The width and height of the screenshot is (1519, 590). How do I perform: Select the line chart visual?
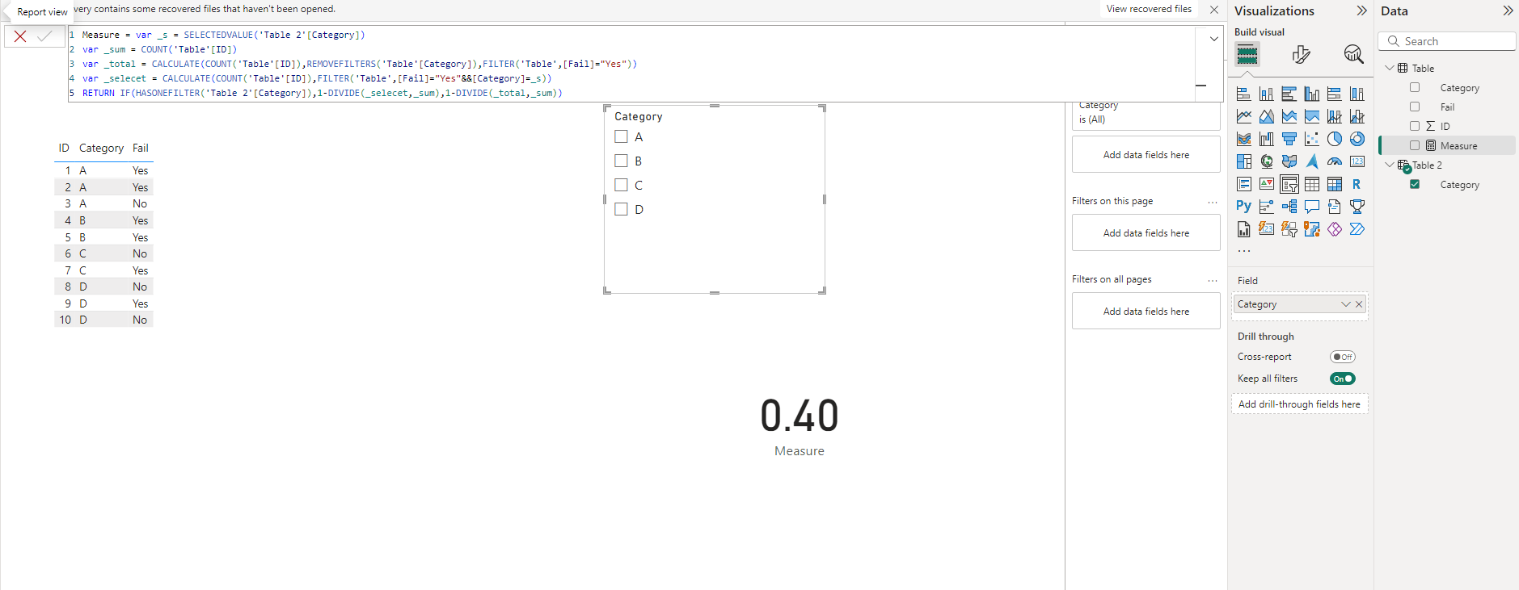(x=1244, y=116)
